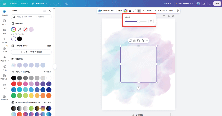The height and width of the screenshot is (116, 222).
Task: Open the ツール sidebar tab
Action: (x=4, y=68)
